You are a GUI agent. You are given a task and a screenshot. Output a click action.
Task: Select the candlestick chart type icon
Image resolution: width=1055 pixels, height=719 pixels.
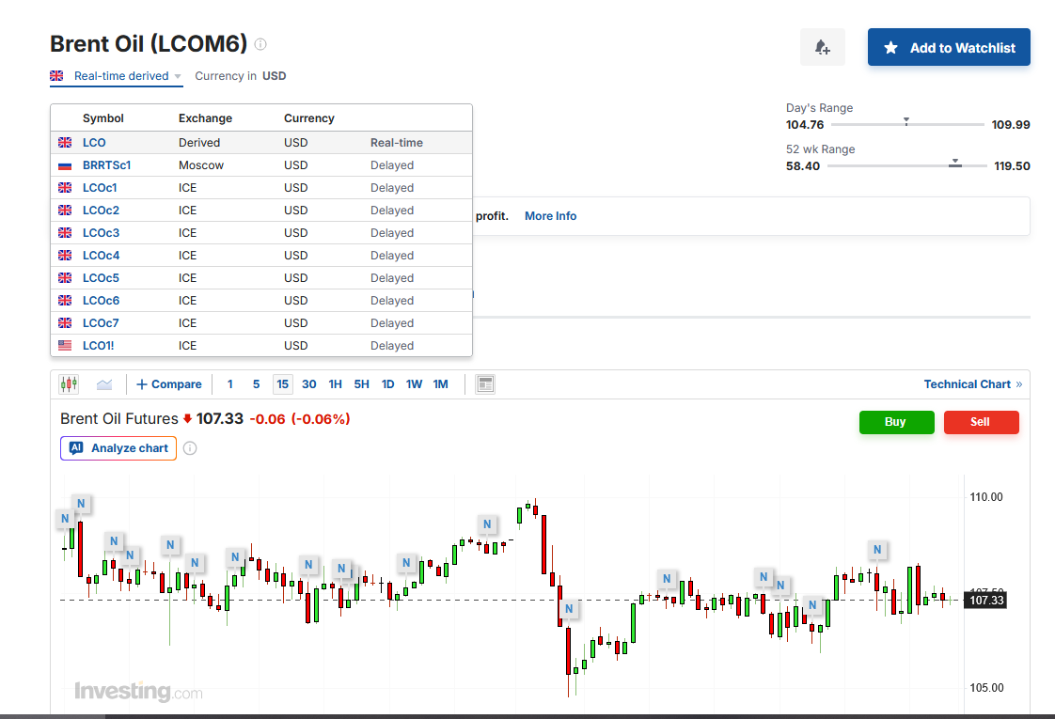pos(69,384)
